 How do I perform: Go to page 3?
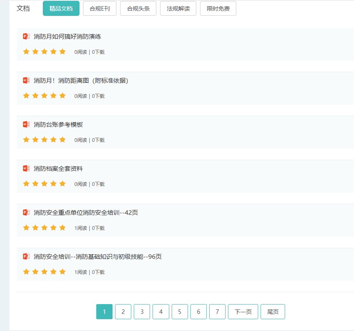(x=142, y=311)
